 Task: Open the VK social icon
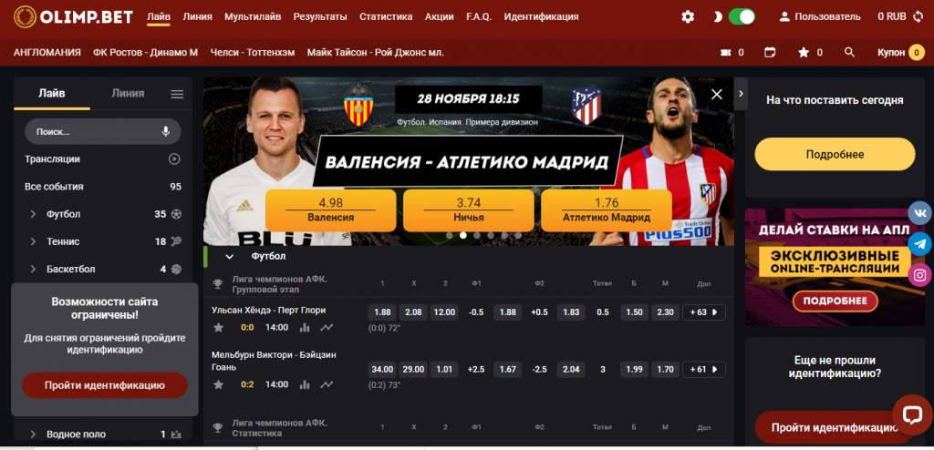(920, 212)
